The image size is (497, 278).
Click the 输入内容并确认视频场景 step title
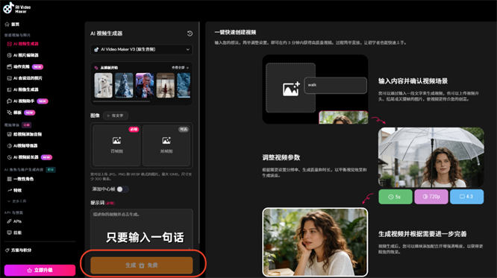click(x=413, y=81)
